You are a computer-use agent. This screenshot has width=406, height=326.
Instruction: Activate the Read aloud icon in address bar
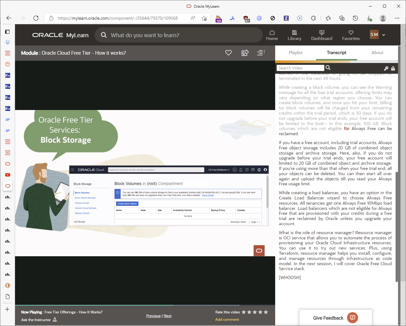(193, 18)
